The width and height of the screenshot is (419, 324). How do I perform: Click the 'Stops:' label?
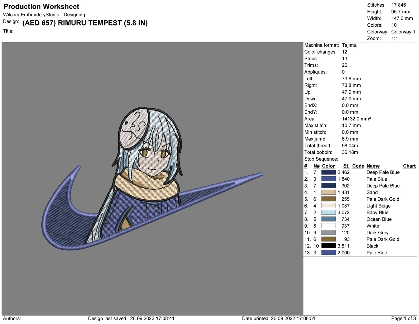(311, 58)
